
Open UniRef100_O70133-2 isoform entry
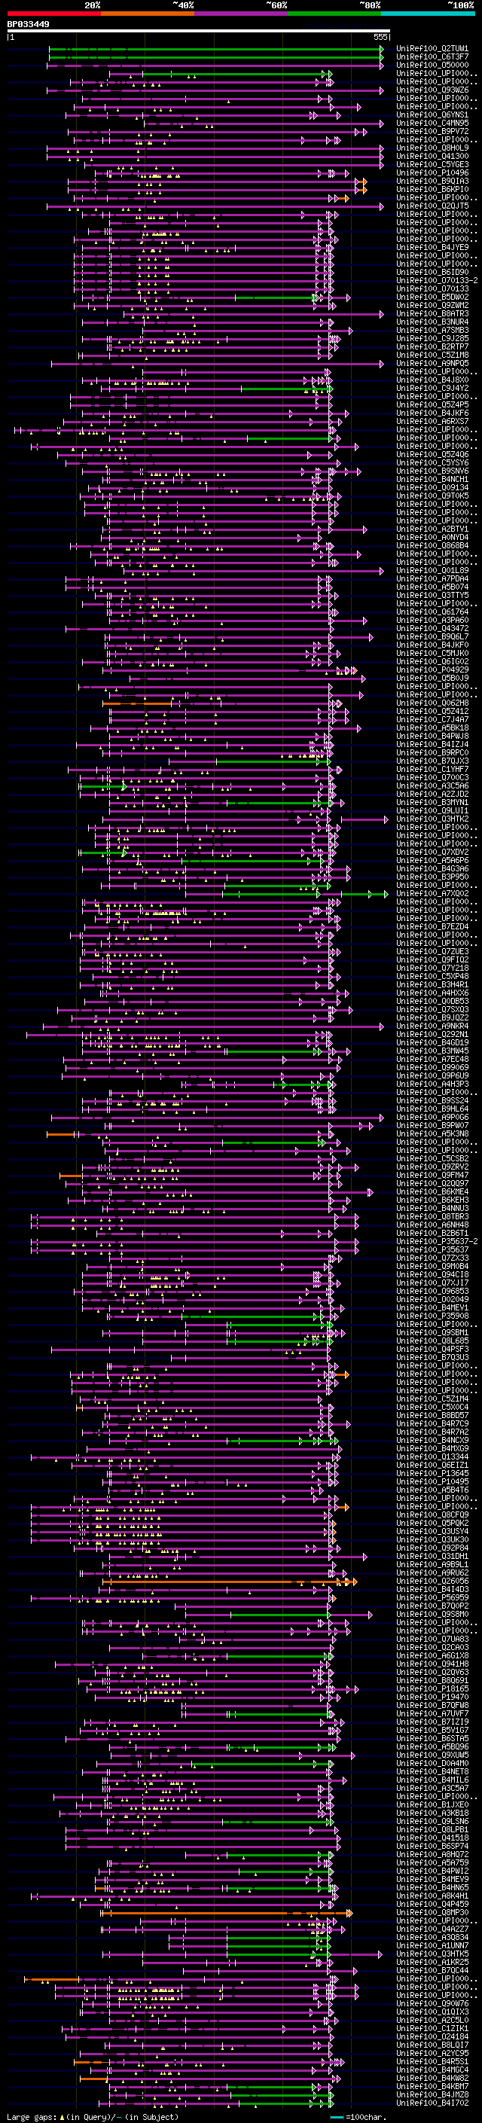click(x=437, y=280)
